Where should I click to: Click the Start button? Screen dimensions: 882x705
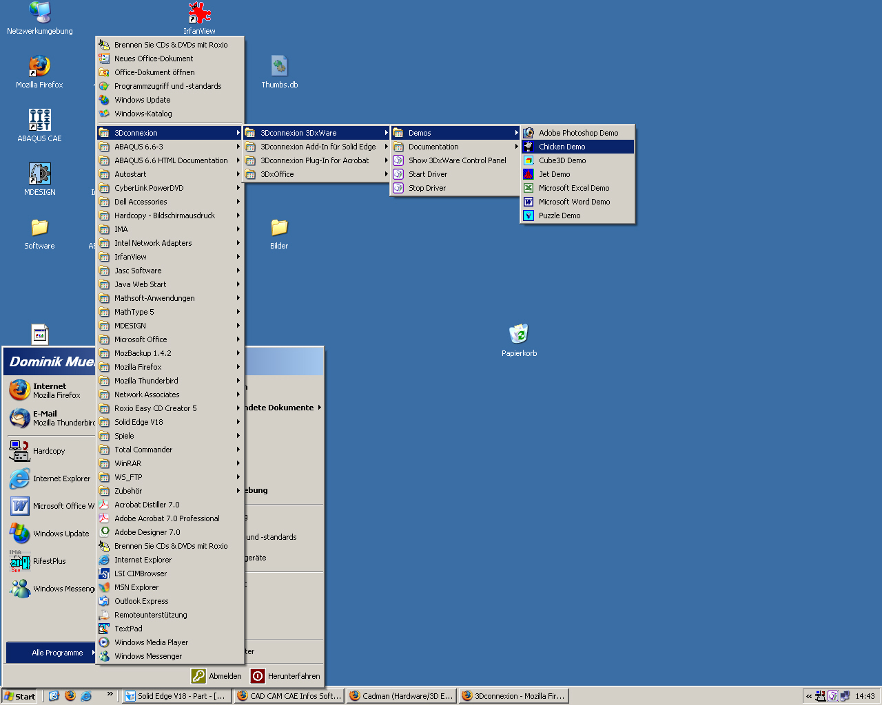click(x=19, y=696)
